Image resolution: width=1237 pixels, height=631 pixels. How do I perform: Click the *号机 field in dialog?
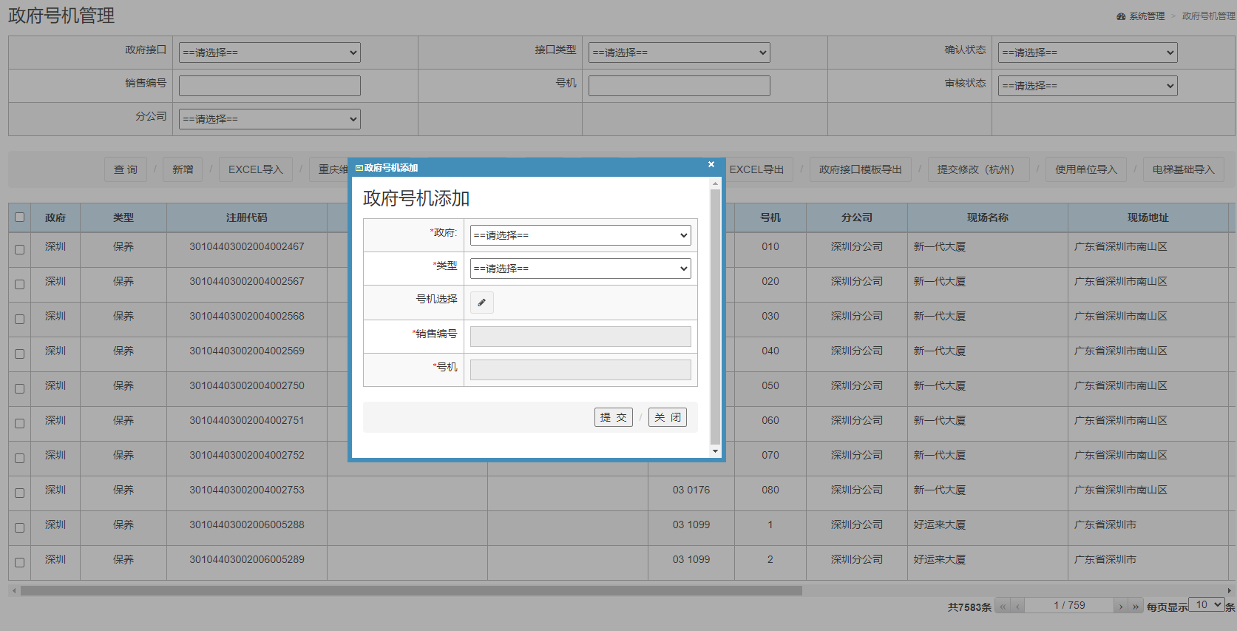click(x=580, y=370)
